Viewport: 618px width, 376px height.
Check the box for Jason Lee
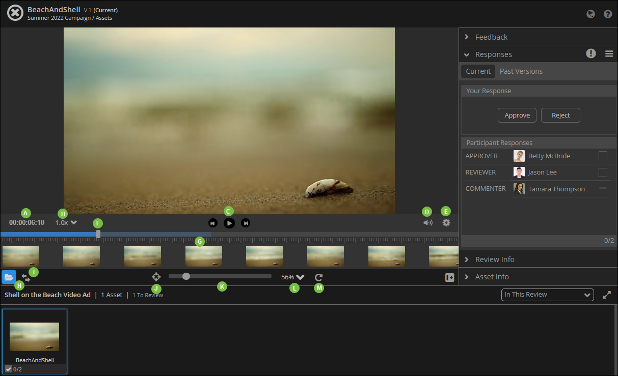pyautogui.click(x=603, y=172)
